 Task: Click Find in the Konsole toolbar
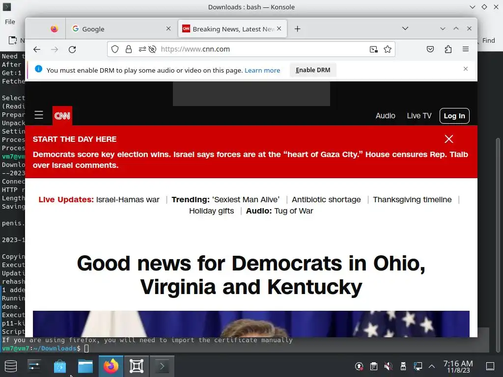click(x=488, y=40)
